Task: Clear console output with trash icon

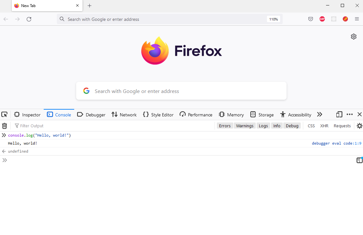Action: click(x=4, y=126)
